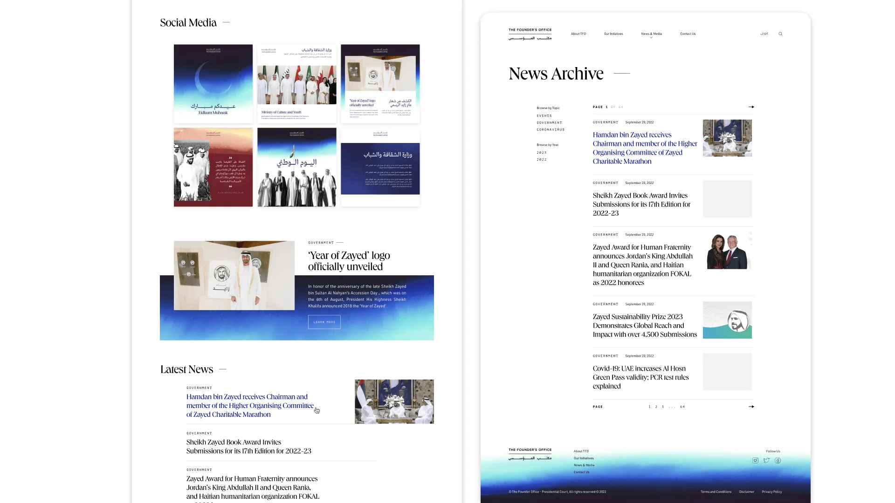Click The Founder's Office footer logo
Viewport: 895px width, 503px height.
[530, 454]
